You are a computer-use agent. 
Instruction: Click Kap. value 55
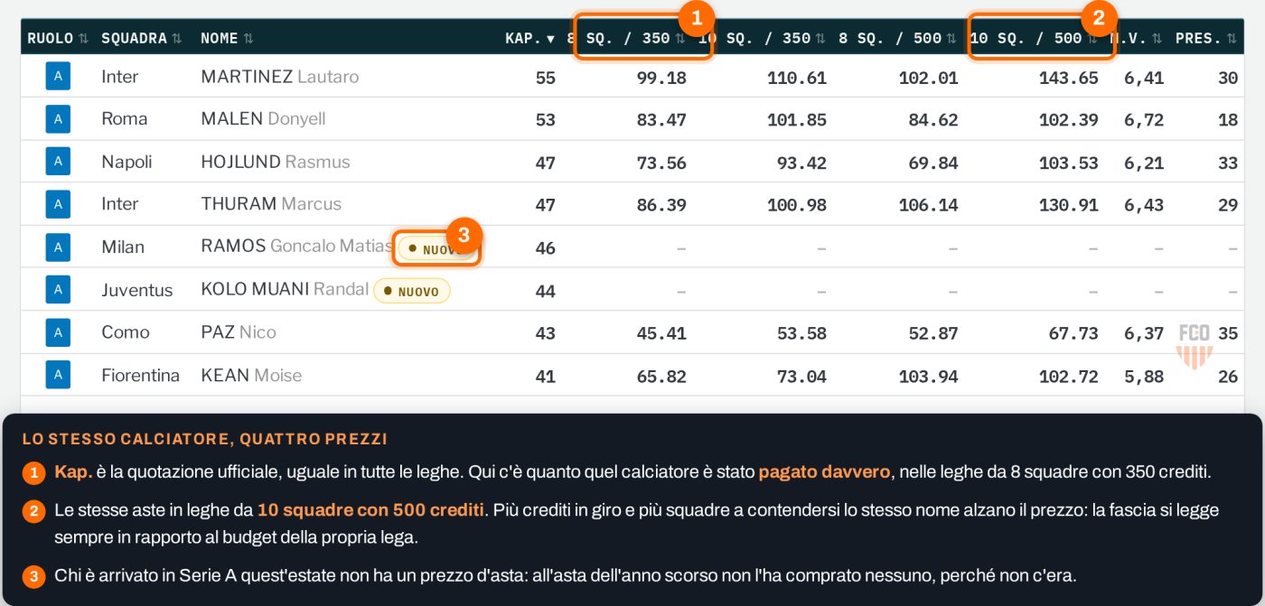[546, 78]
